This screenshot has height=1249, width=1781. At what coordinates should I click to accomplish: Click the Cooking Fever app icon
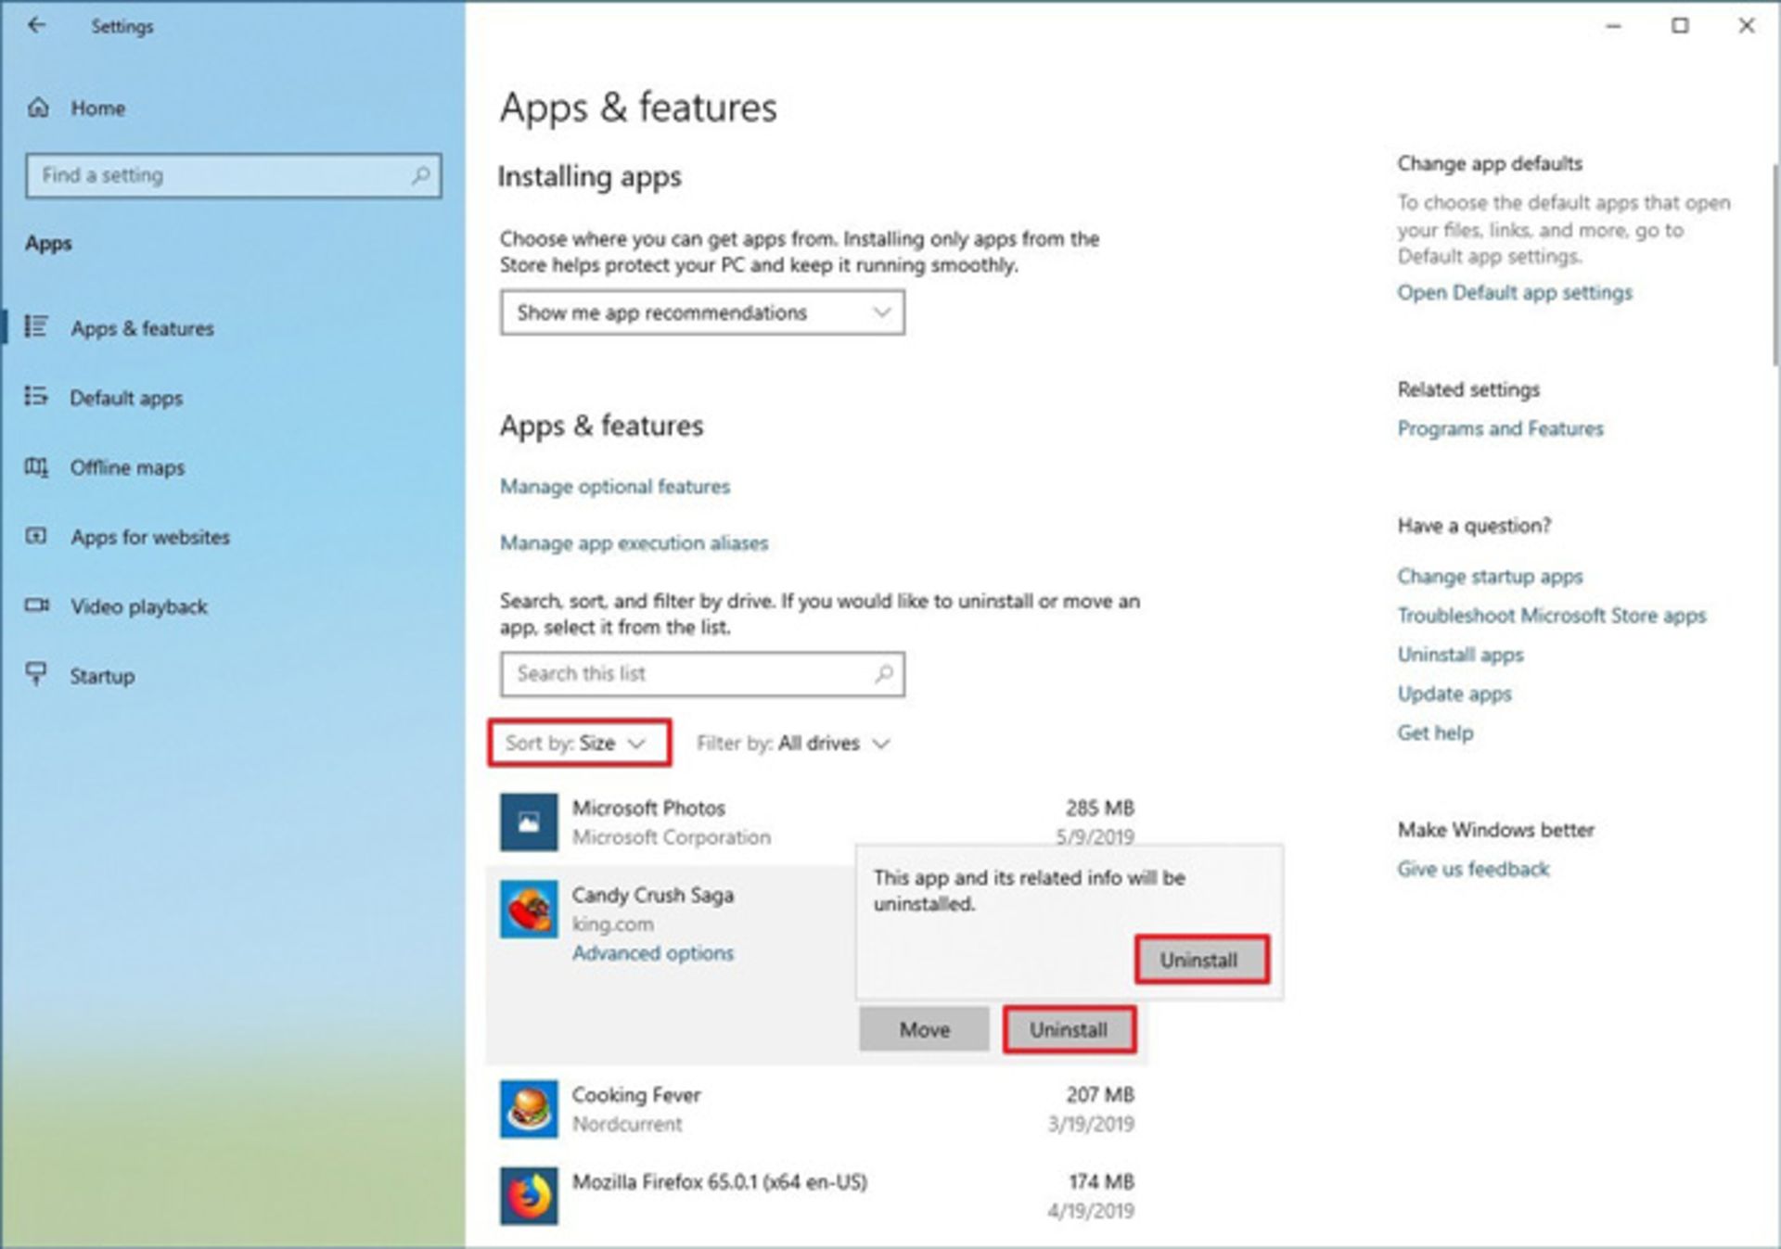coord(529,1109)
